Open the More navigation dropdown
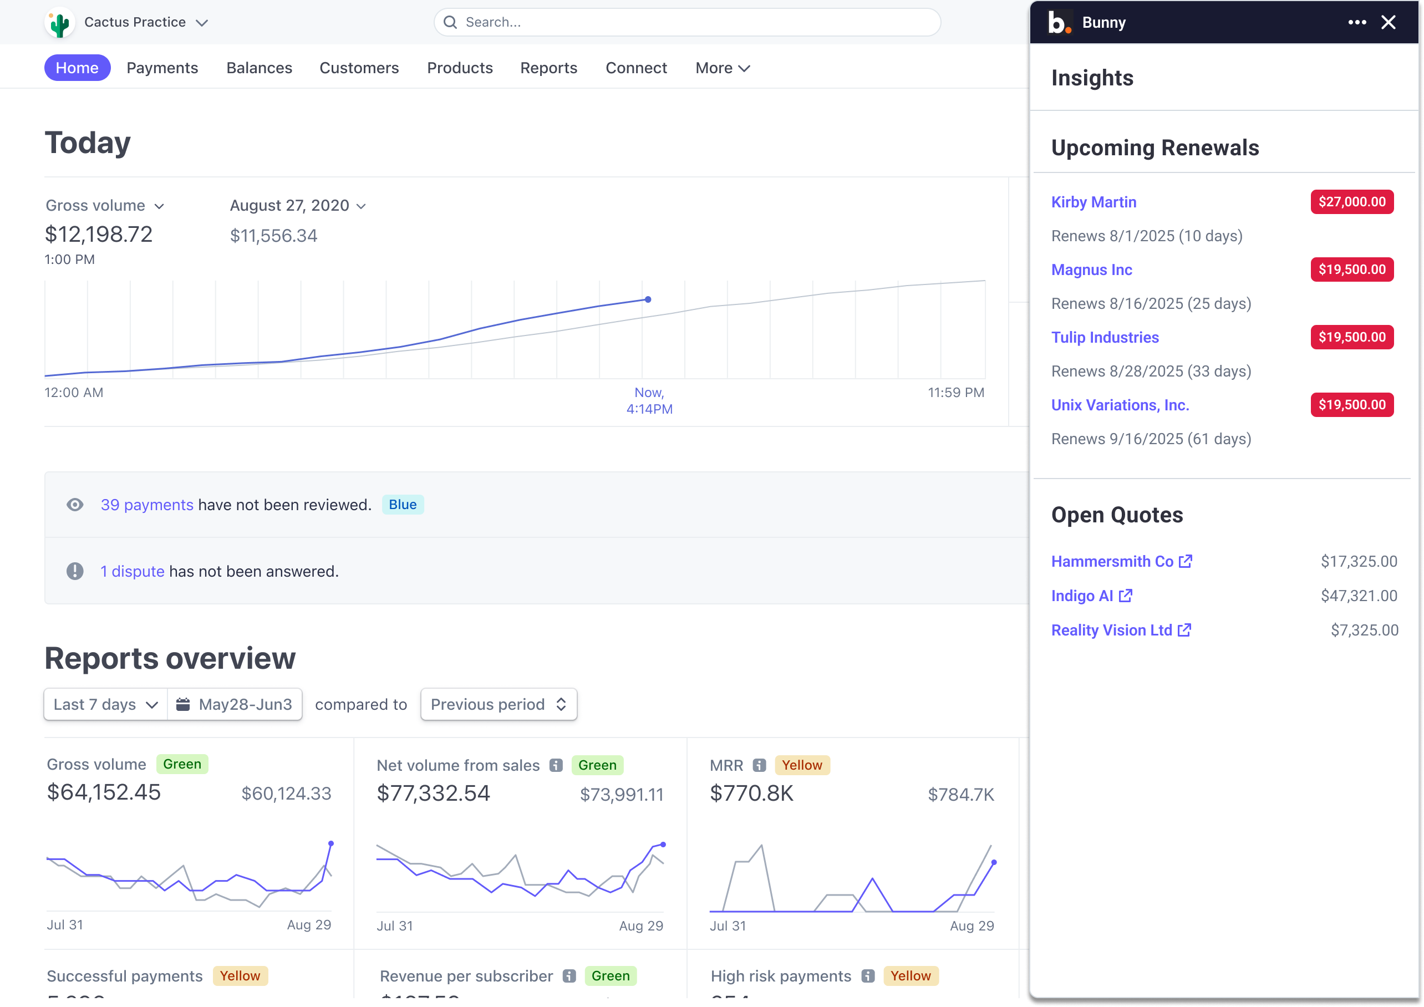Image resolution: width=1424 pixels, height=1007 pixels. coord(723,68)
